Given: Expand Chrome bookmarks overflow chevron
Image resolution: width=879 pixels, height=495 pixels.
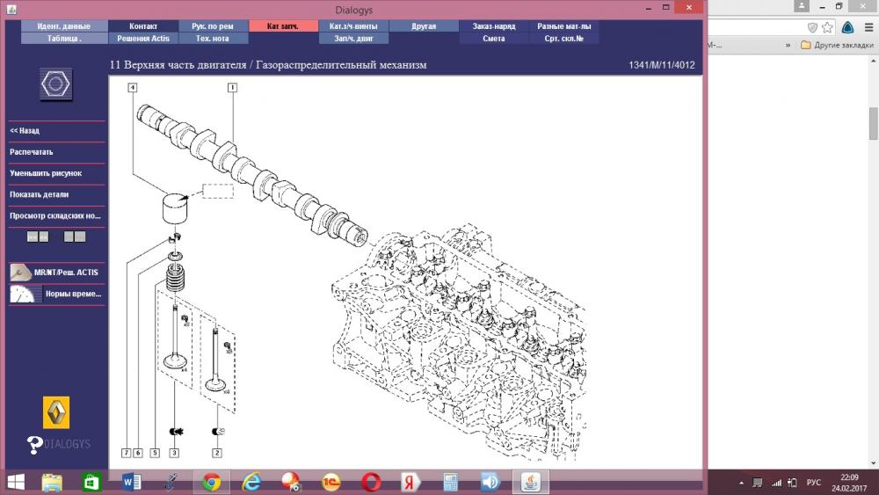Looking at the screenshot, I should [x=788, y=45].
